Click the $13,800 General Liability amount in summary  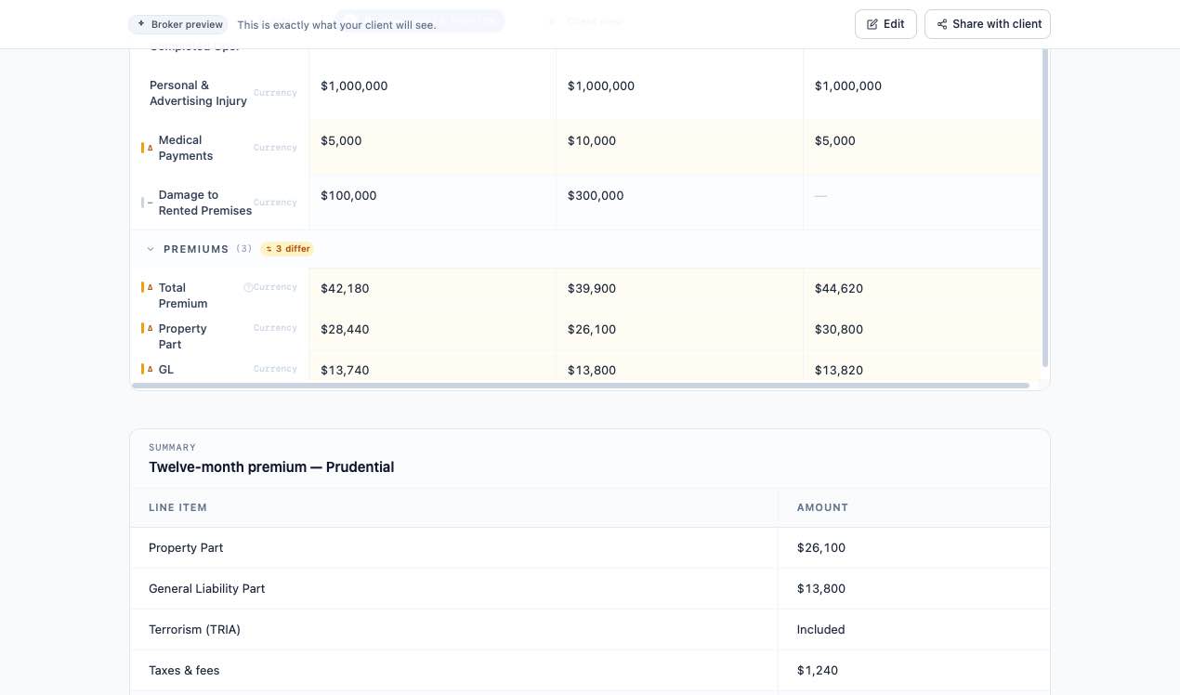821,589
